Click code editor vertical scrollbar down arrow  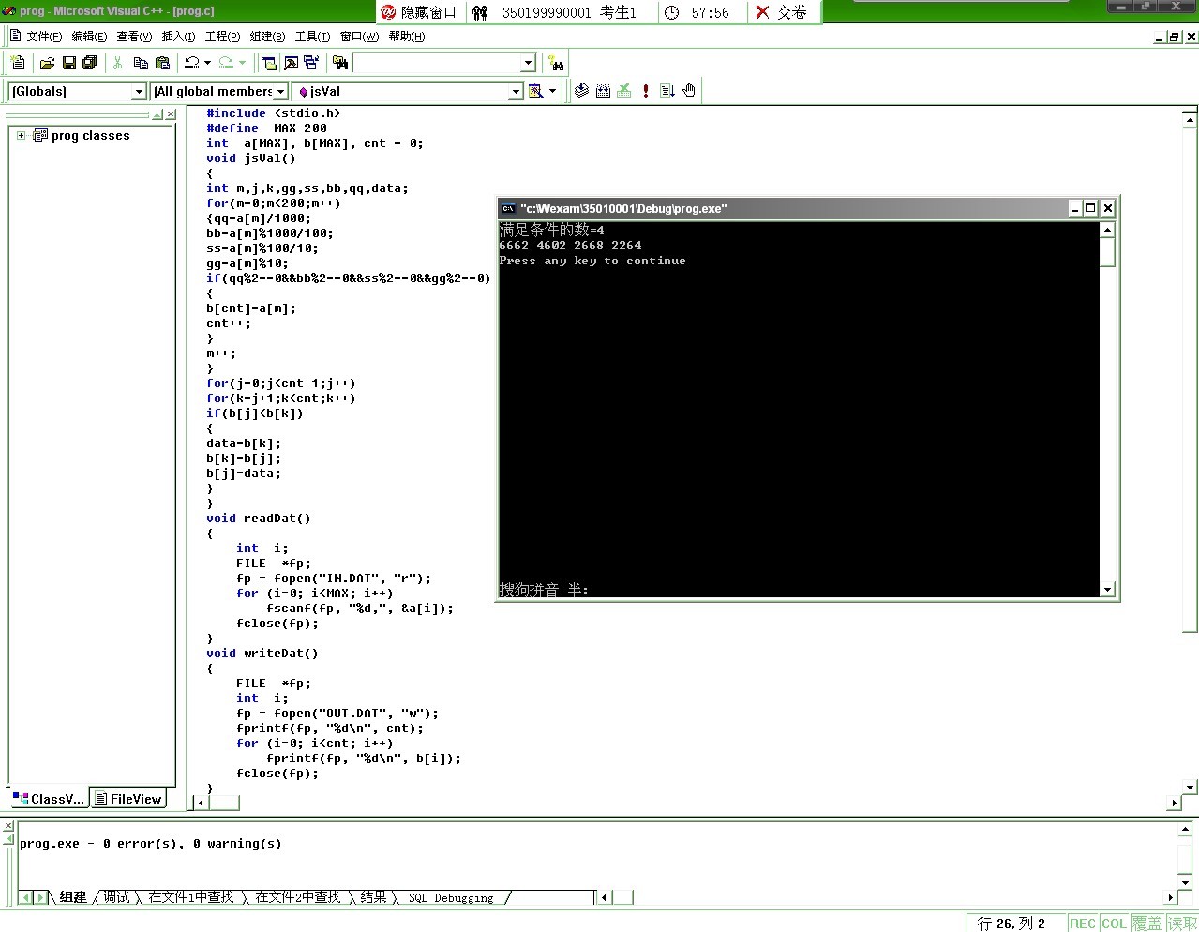coord(1191,788)
